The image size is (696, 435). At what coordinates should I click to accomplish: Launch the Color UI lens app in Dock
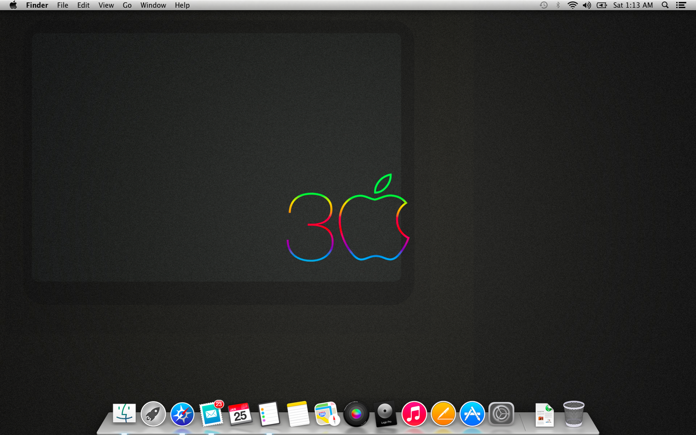(x=356, y=414)
